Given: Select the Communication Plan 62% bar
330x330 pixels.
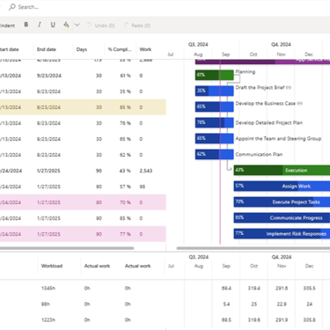Looking at the screenshot, I should click(215, 154).
